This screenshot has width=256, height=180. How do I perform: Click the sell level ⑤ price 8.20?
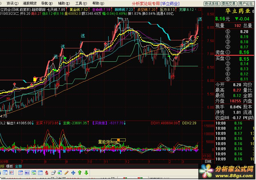244,32
